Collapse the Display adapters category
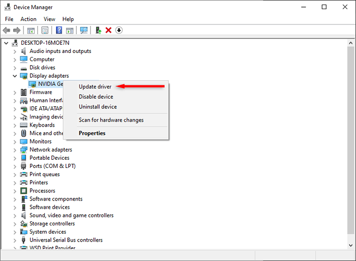356x261 pixels. point(15,76)
